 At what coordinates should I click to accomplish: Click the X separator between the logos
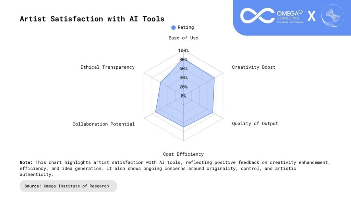pos(311,16)
